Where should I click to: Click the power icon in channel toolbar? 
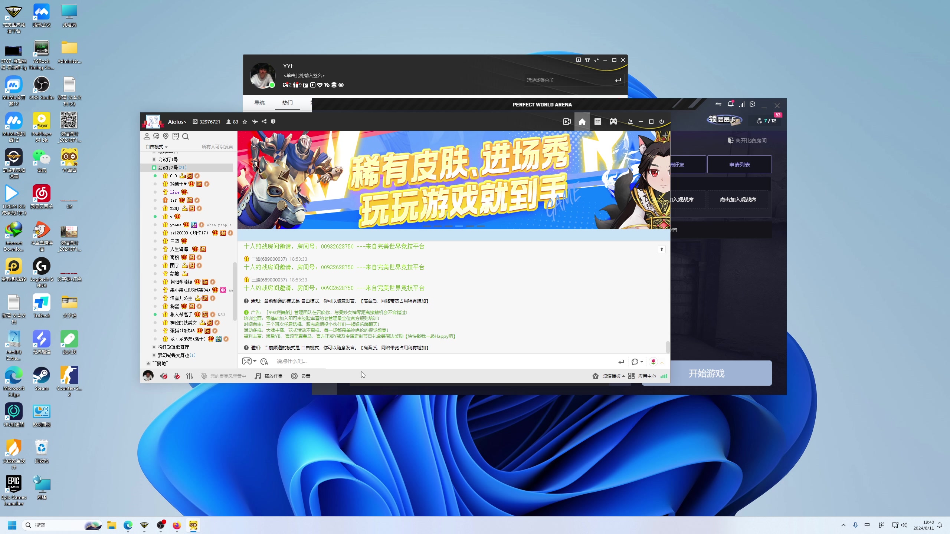tap(661, 122)
